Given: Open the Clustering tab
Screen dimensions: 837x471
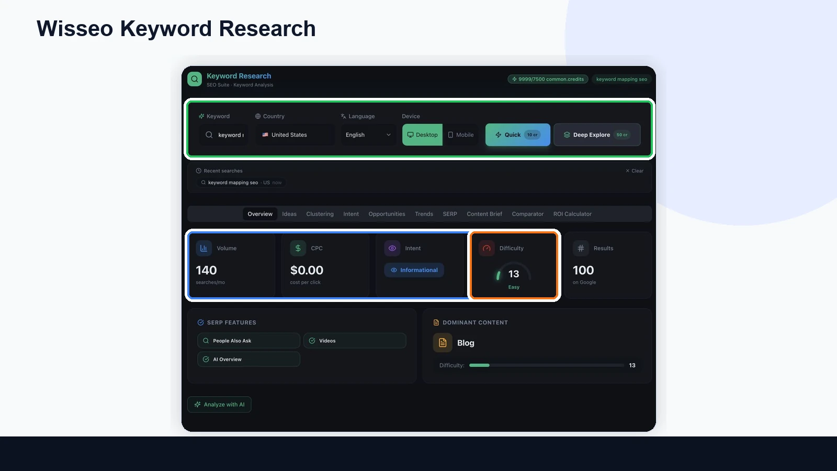Looking at the screenshot, I should pyautogui.click(x=320, y=214).
